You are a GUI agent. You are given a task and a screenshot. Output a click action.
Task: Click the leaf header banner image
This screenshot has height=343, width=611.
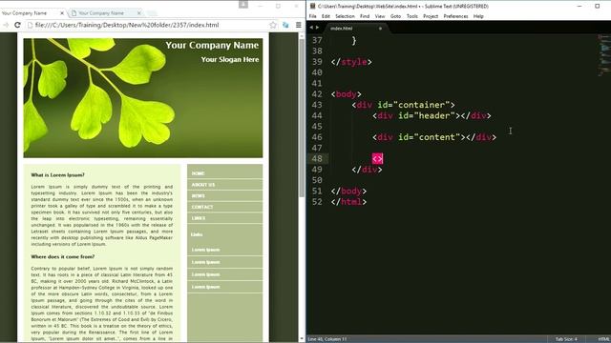pos(143,98)
